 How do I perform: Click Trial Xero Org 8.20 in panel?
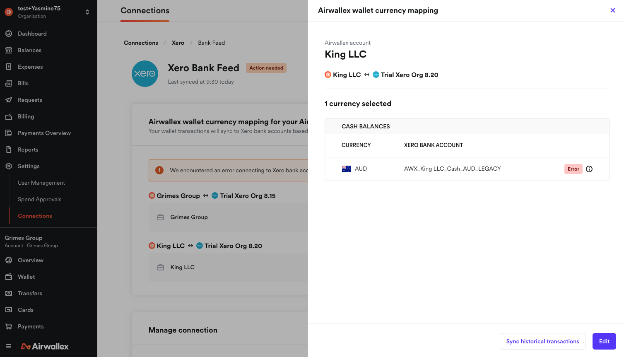pyautogui.click(x=410, y=75)
